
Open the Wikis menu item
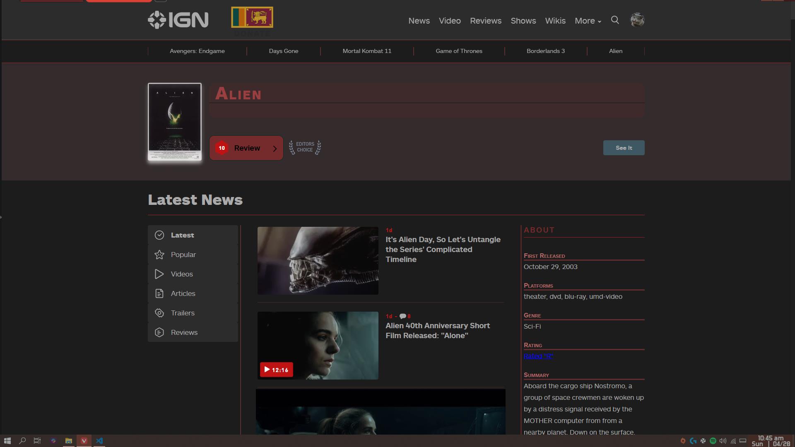pyautogui.click(x=555, y=21)
